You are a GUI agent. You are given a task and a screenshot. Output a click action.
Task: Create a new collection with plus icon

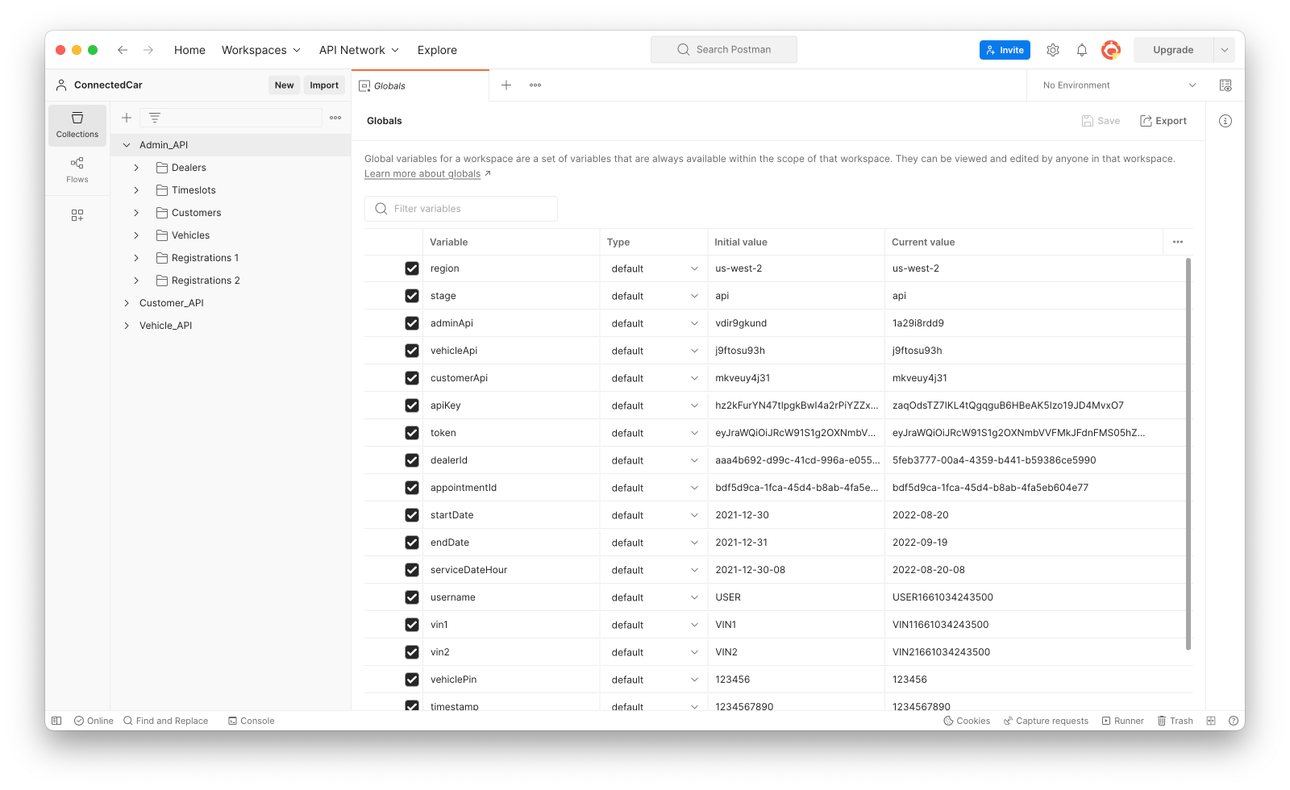127,118
